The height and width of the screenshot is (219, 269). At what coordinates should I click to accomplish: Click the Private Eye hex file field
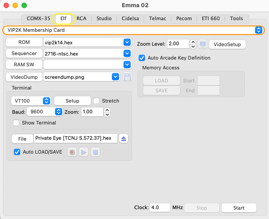coord(76,138)
